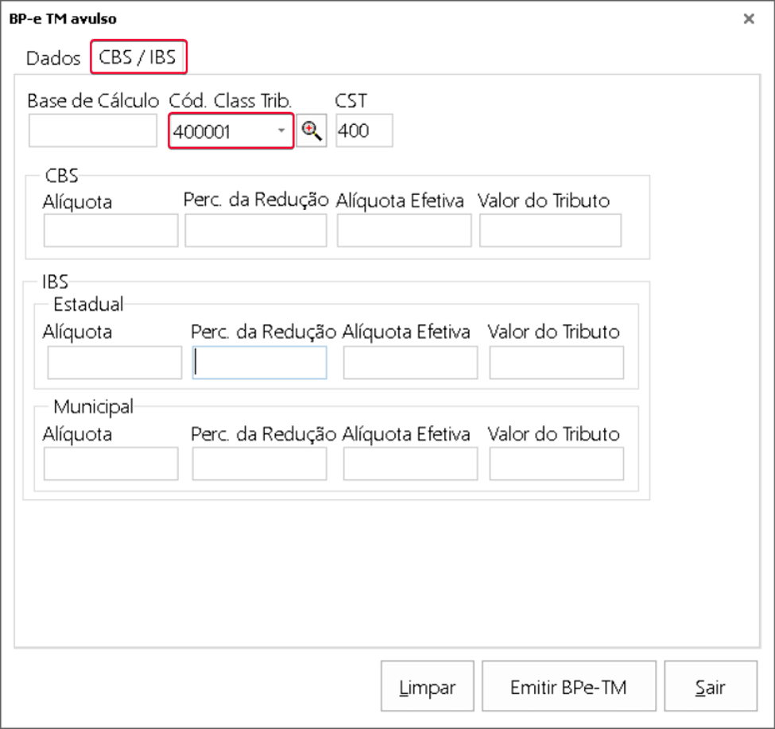Click the IBS Municipal Alíquota field
Viewport: 775px width, 729px height.
(110, 463)
